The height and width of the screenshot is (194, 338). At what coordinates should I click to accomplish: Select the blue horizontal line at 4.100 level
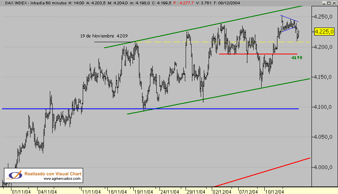(x=150, y=109)
